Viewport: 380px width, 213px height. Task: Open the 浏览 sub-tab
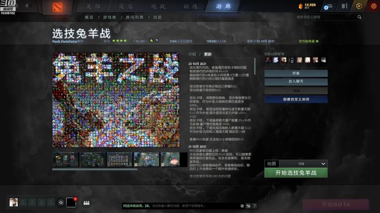(157, 17)
